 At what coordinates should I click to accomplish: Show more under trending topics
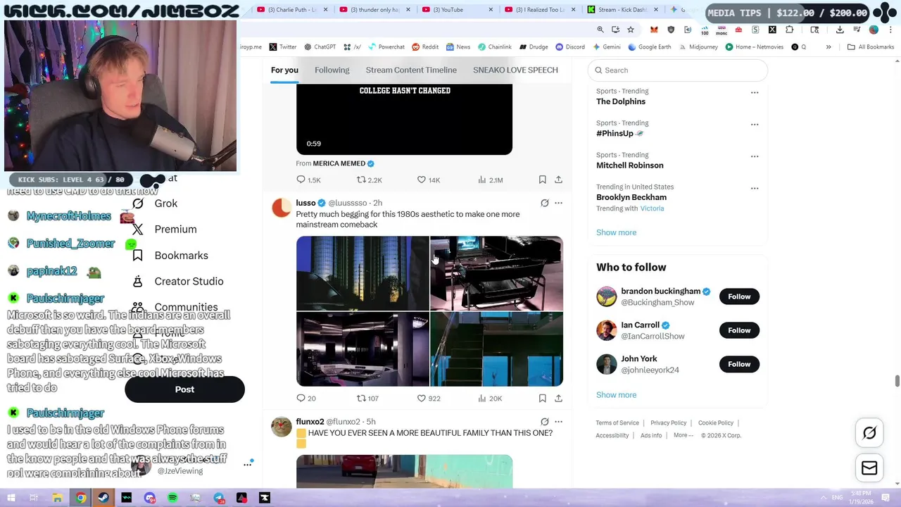(x=616, y=232)
